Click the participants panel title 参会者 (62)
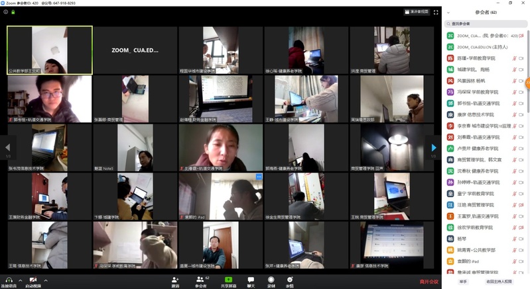The image size is (530, 289). pos(486,13)
